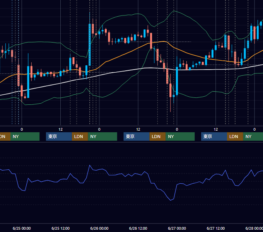Click the 6/27 00:00 date label
Image resolution: width=263 pixels, height=232 pixels.
tap(177, 228)
